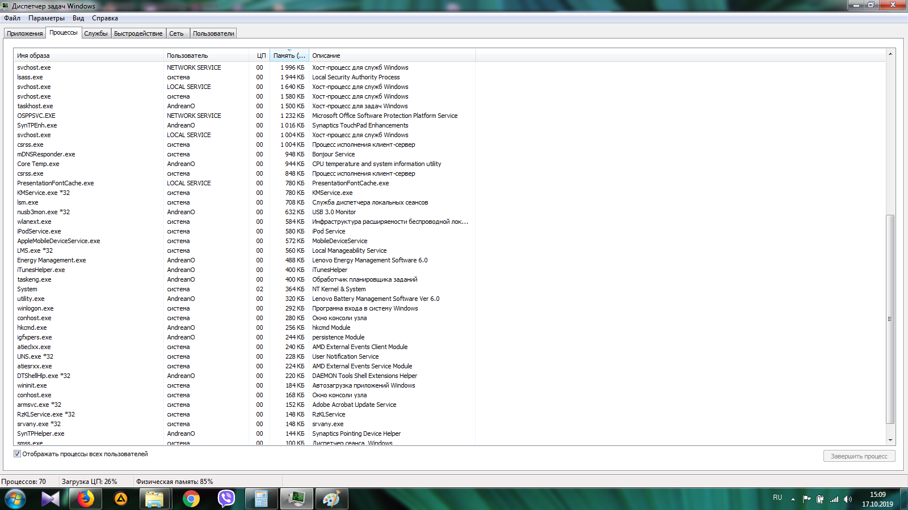The height and width of the screenshot is (510, 908).
Task: Open Viber from the taskbar
Action: tap(226, 499)
